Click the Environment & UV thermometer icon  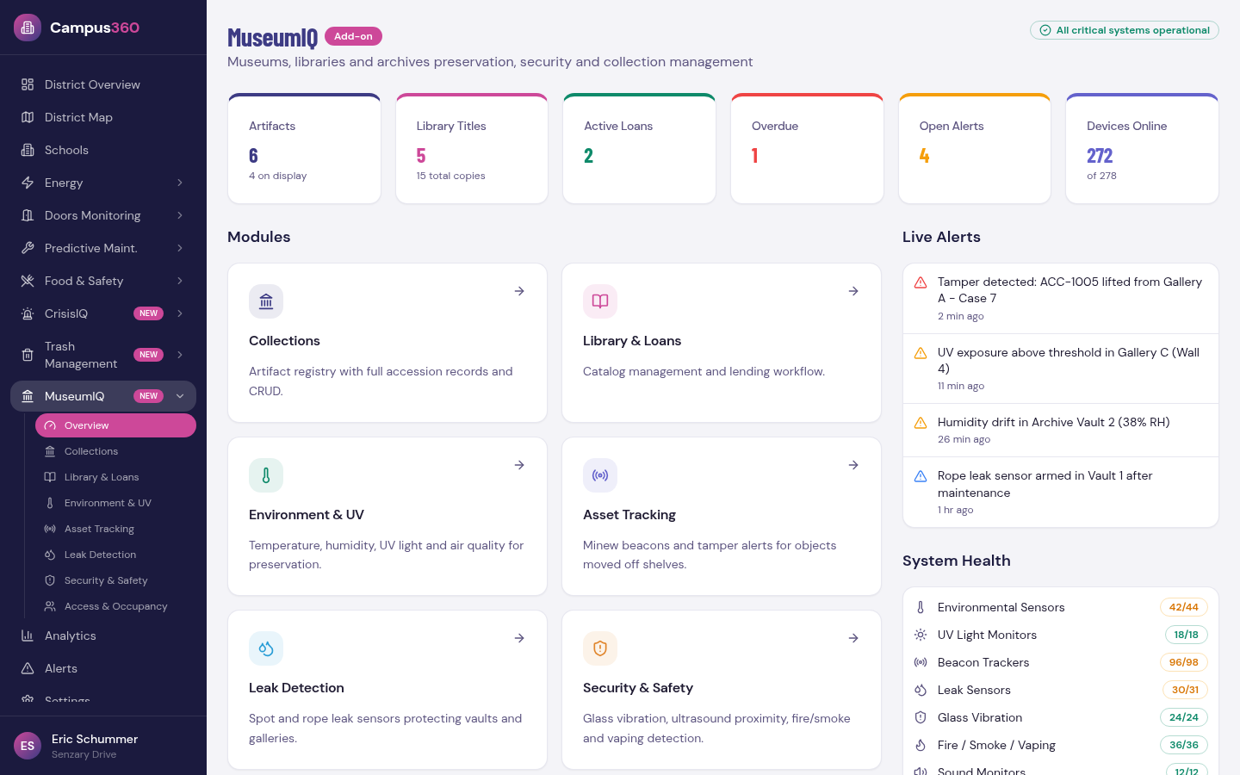[x=266, y=475]
